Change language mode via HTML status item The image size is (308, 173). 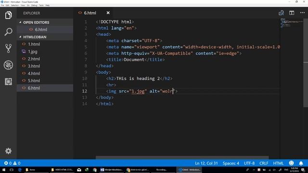coord(278,163)
